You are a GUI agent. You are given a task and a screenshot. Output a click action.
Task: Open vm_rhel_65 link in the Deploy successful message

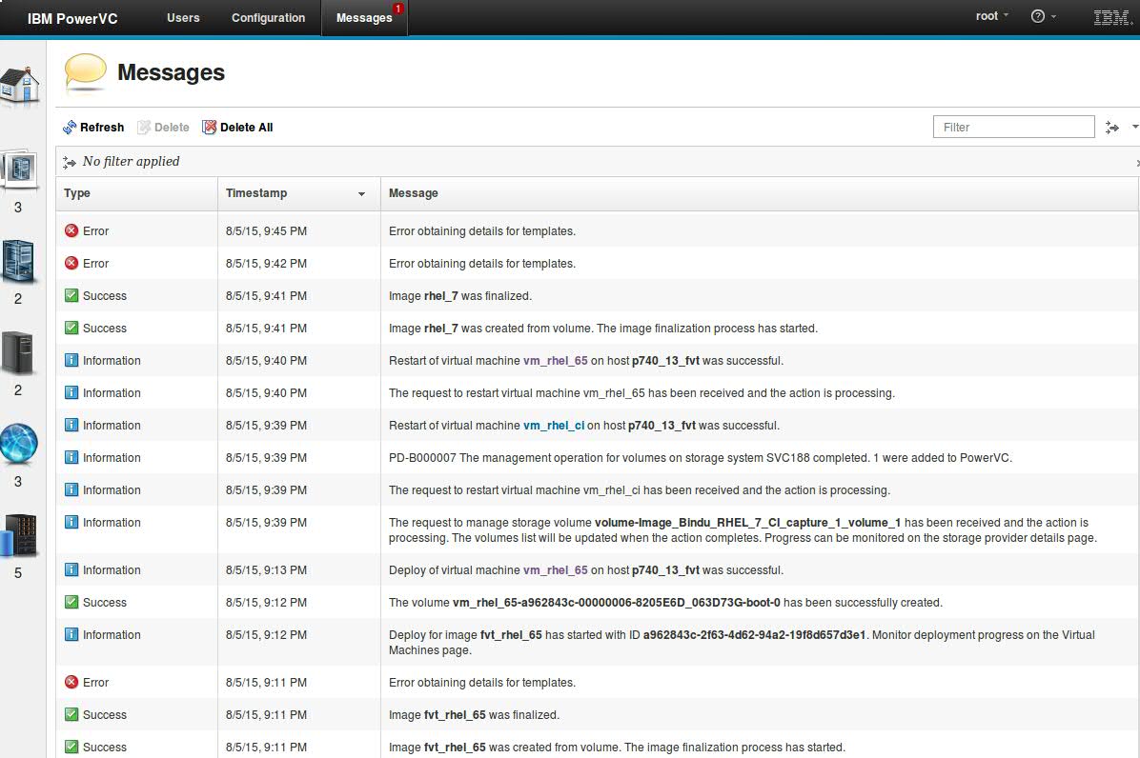click(x=556, y=570)
